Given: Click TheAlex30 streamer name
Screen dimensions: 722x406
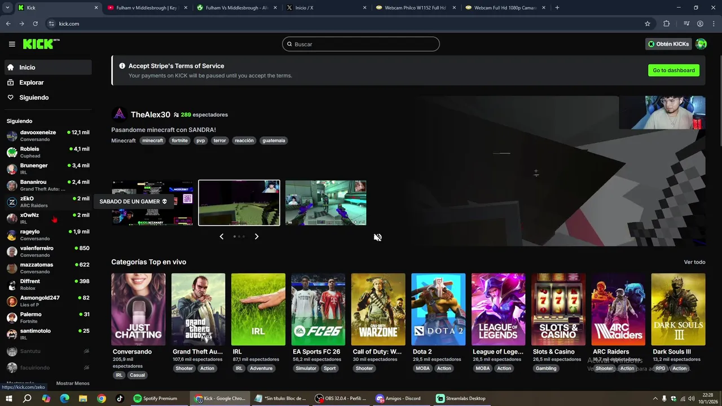Looking at the screenshot, I should (x=151, y=114).
